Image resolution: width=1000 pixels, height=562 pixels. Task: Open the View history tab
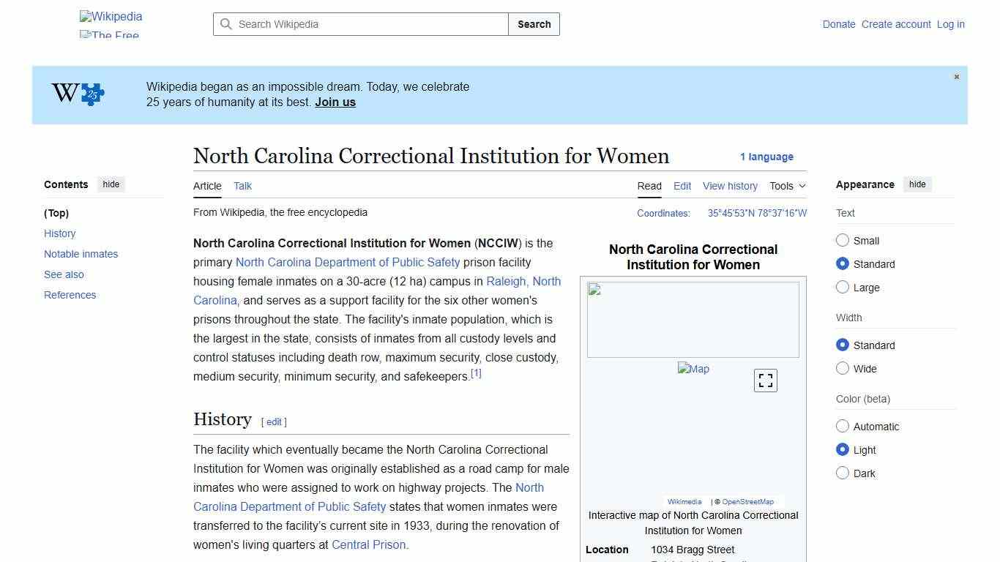click(730, 186)
